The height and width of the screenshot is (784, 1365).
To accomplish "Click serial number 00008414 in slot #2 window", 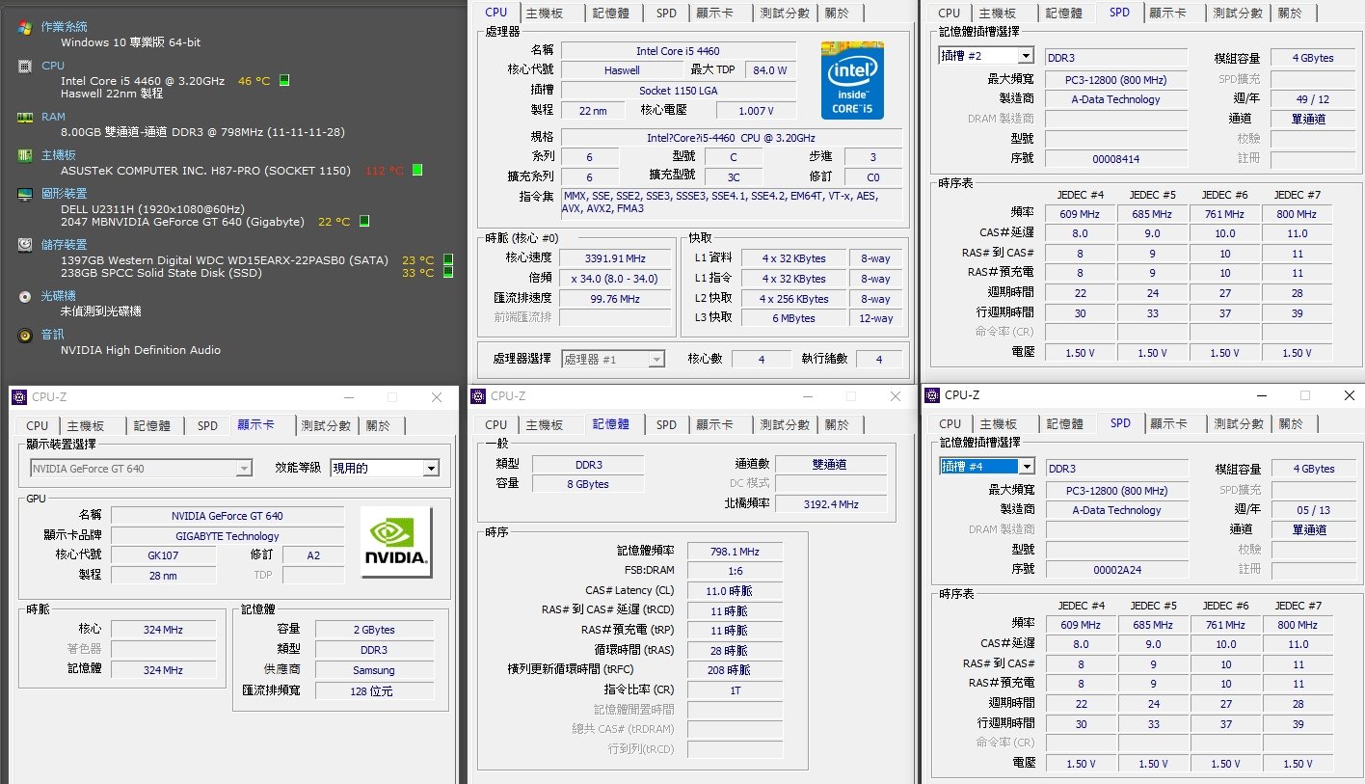I will point(1116,159).
